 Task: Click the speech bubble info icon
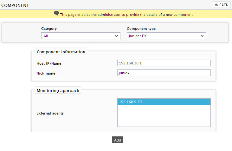click(x=56, y=13)
